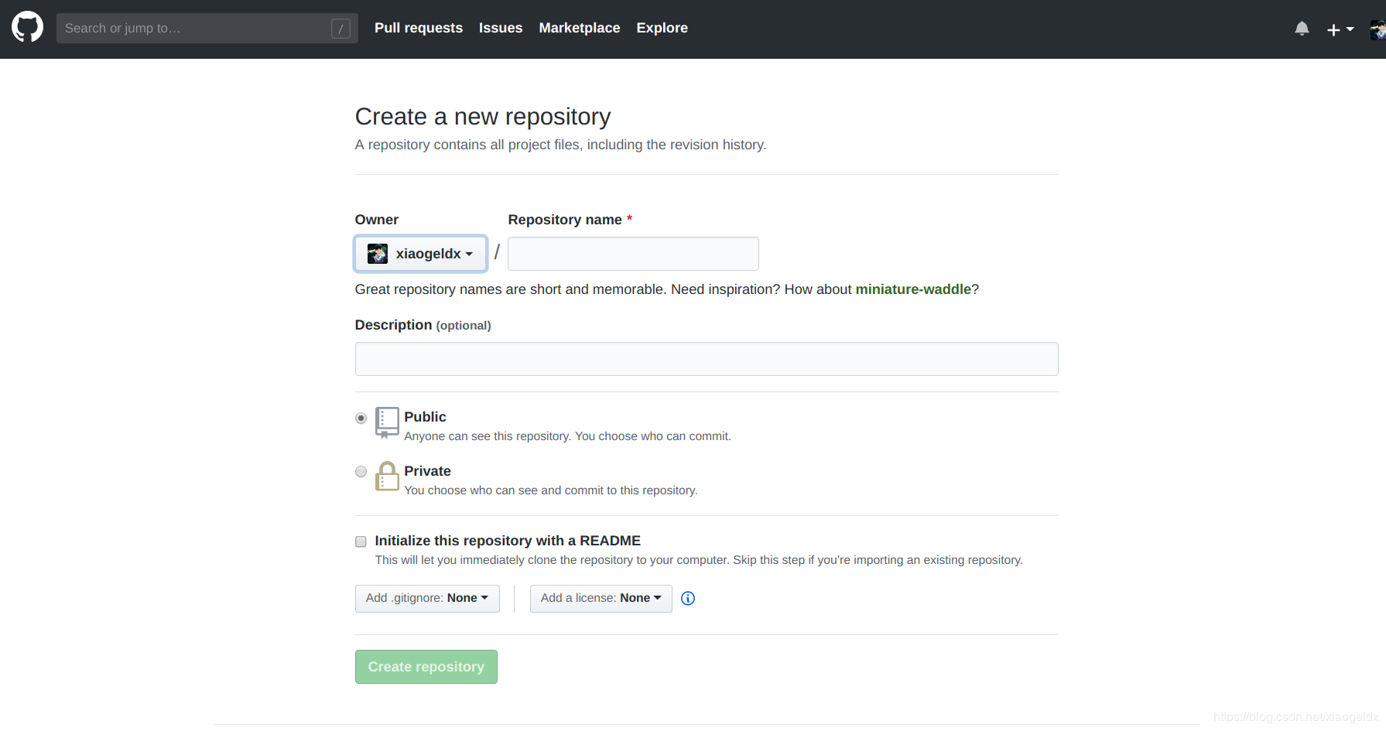This screenshot has width=1386, height=731.
Task: Click the Public label text
Action: pos(425,417)
